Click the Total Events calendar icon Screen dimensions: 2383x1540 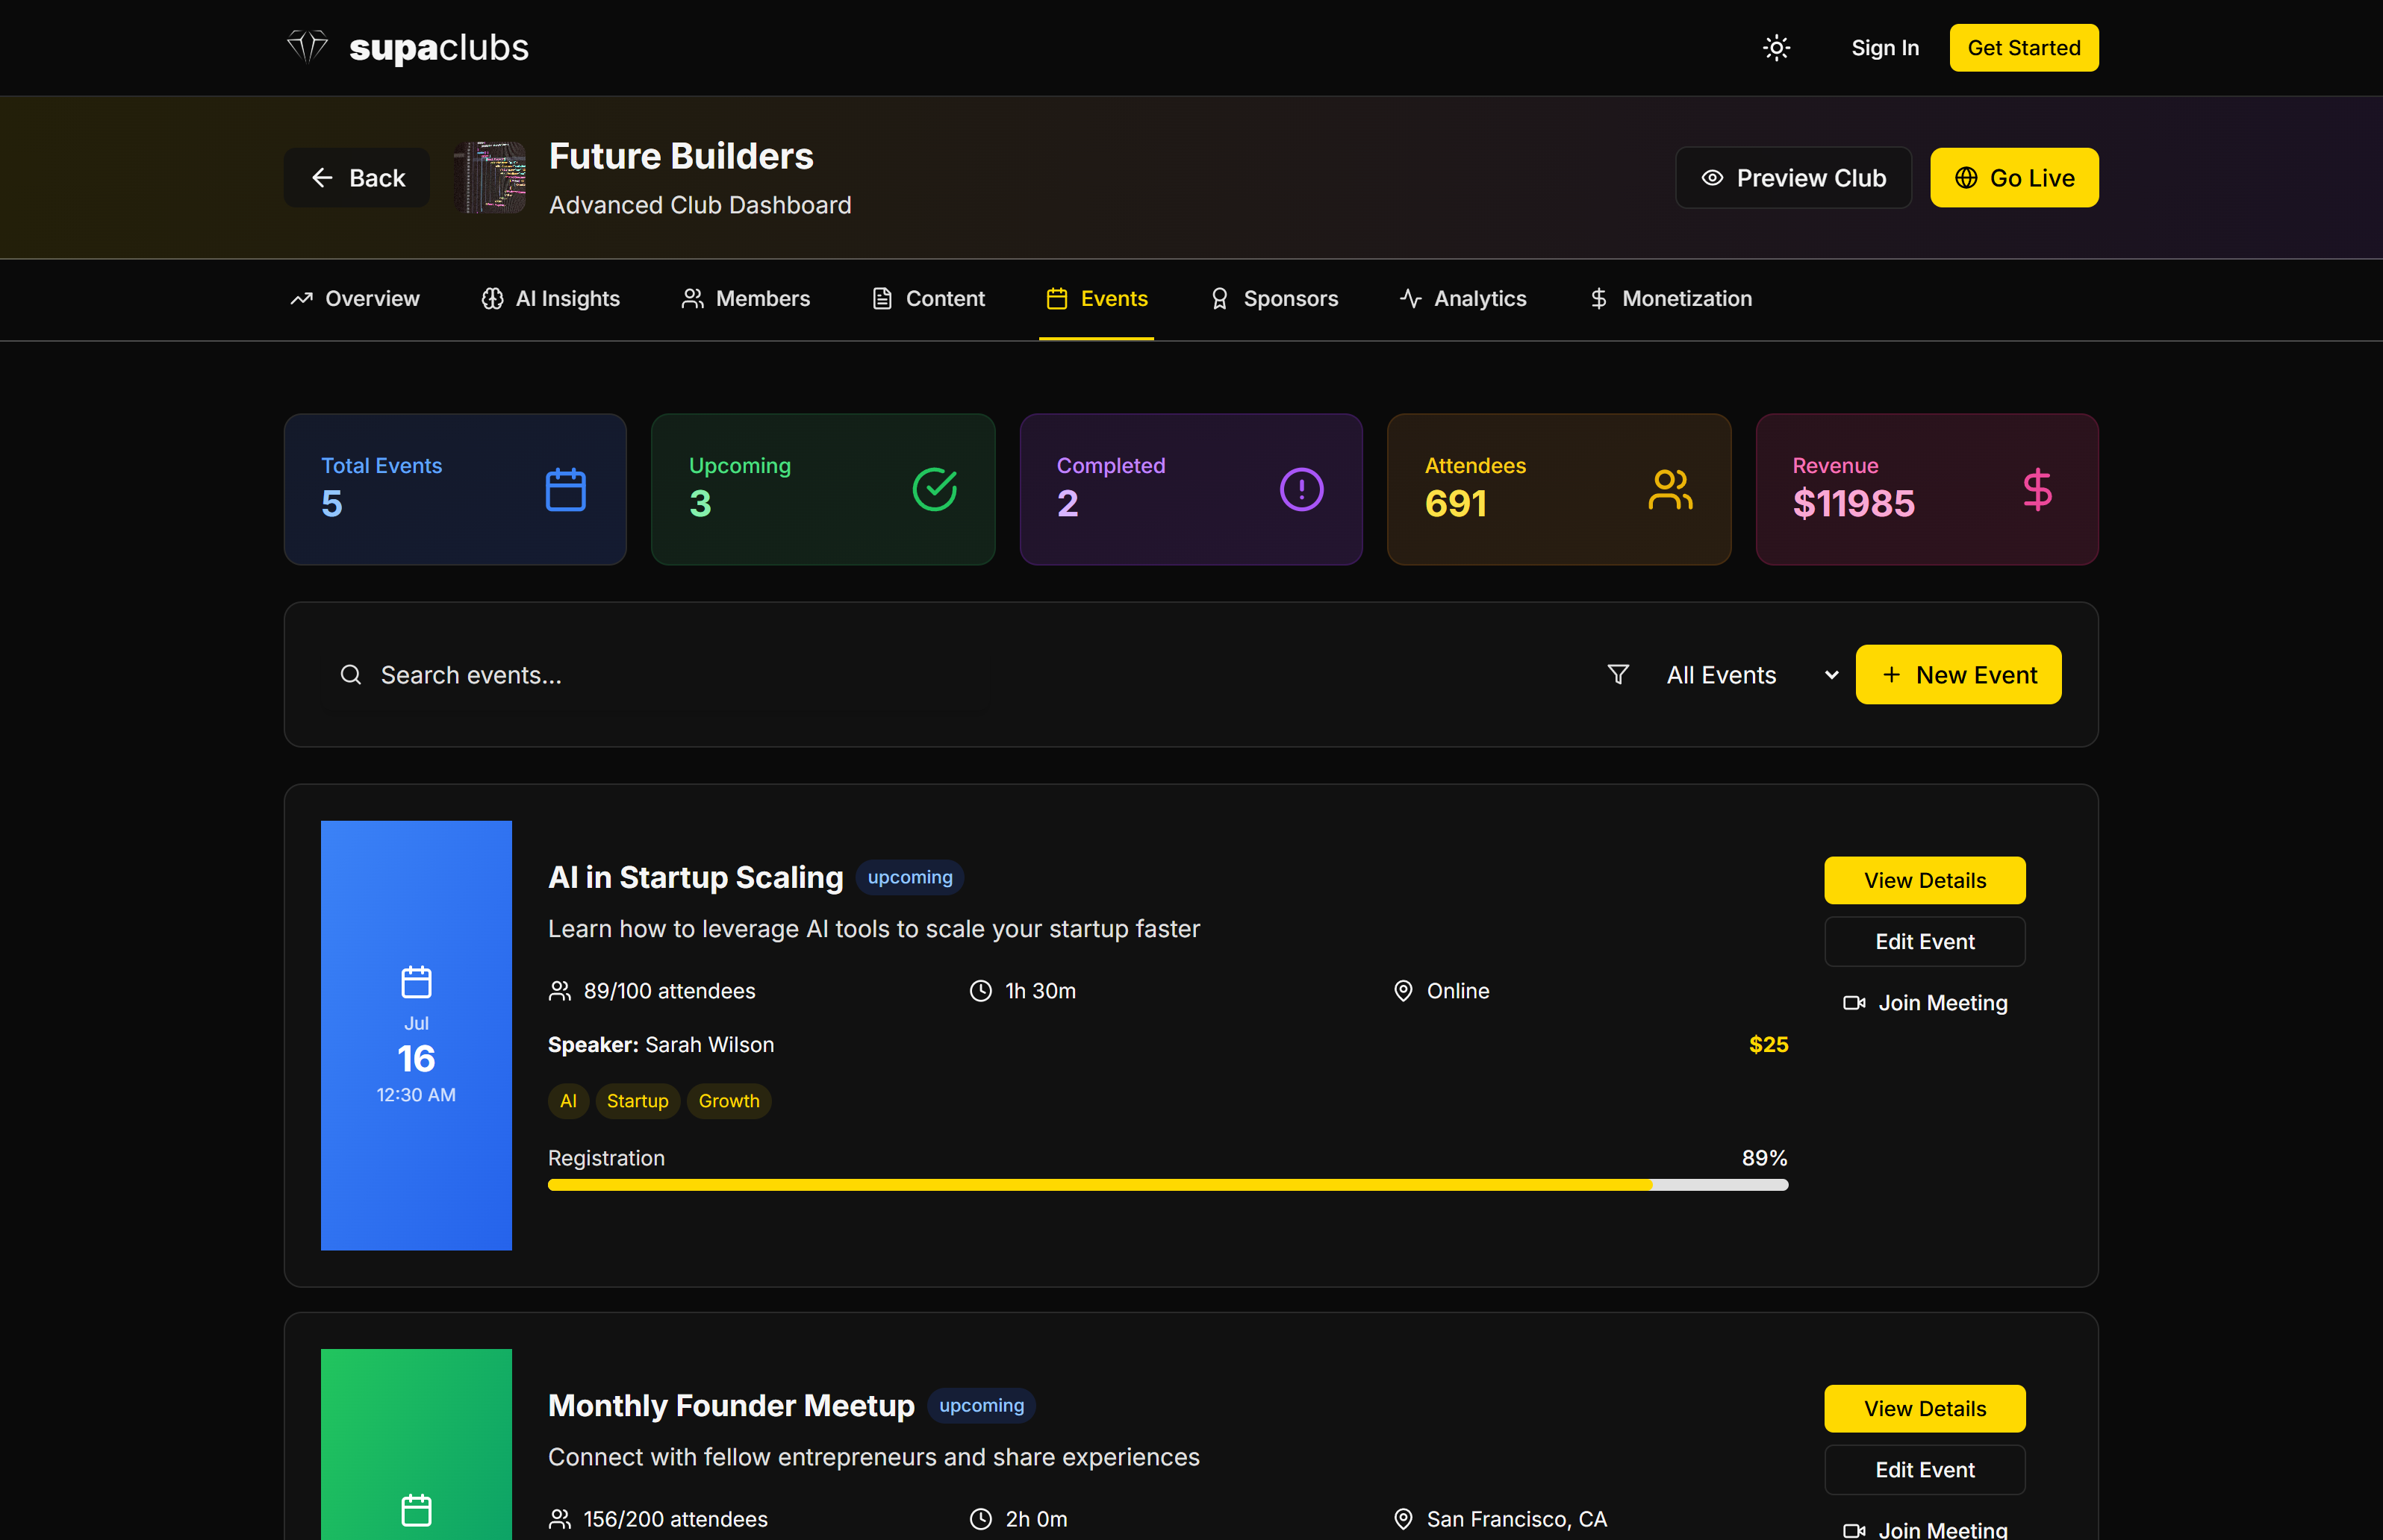565,490
